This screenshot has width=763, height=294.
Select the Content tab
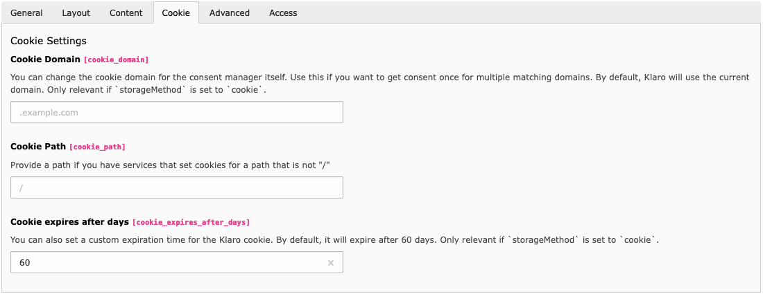[126, 12]
